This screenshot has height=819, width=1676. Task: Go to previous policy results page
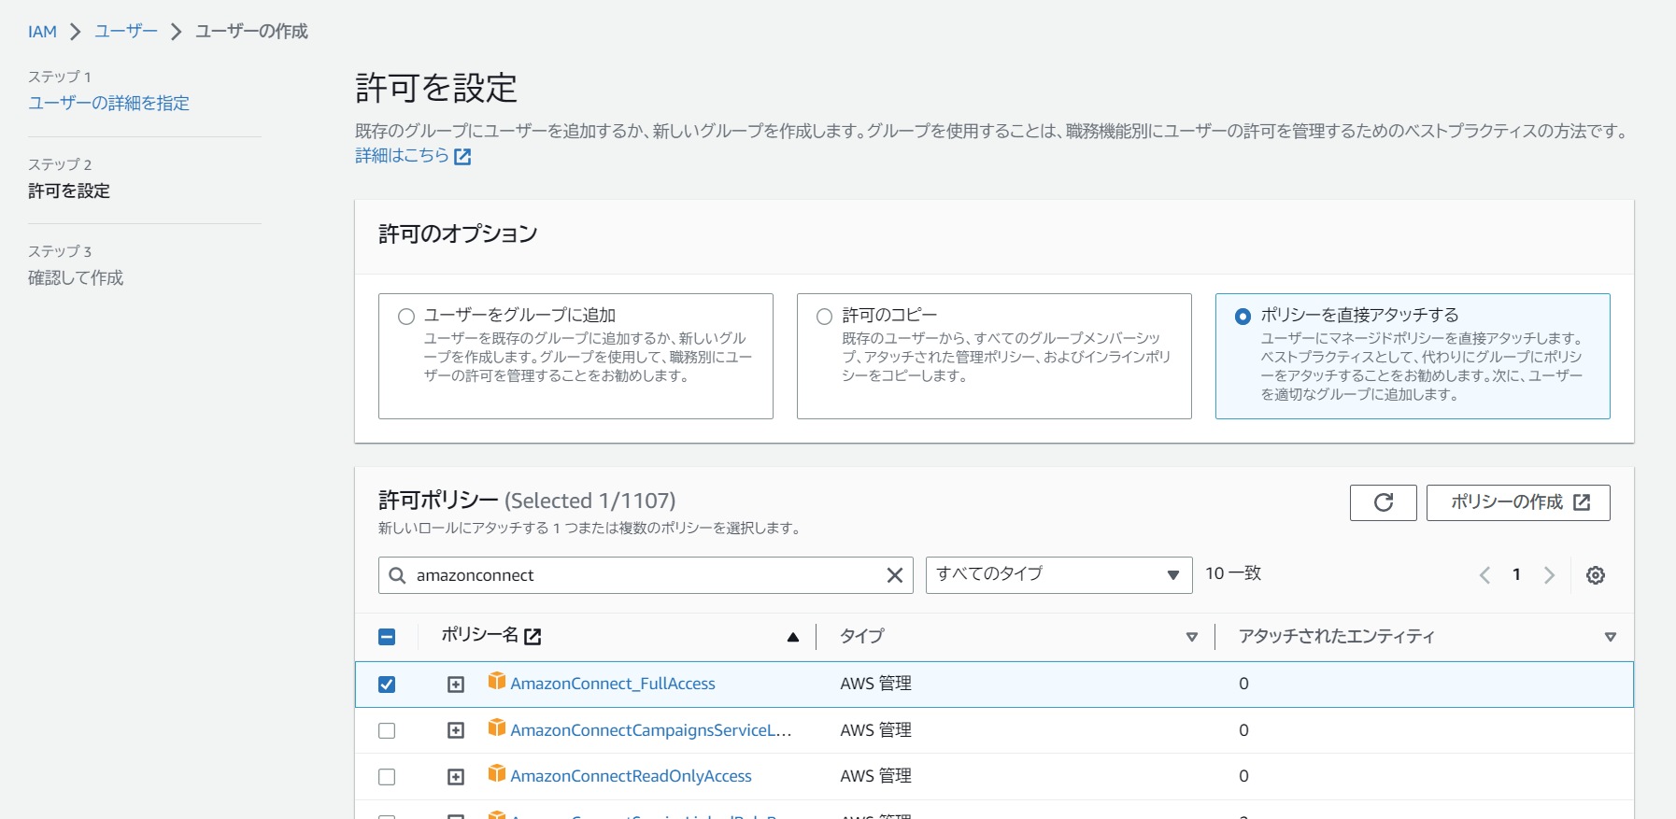pyautogui.click(x=1484, y=575)
